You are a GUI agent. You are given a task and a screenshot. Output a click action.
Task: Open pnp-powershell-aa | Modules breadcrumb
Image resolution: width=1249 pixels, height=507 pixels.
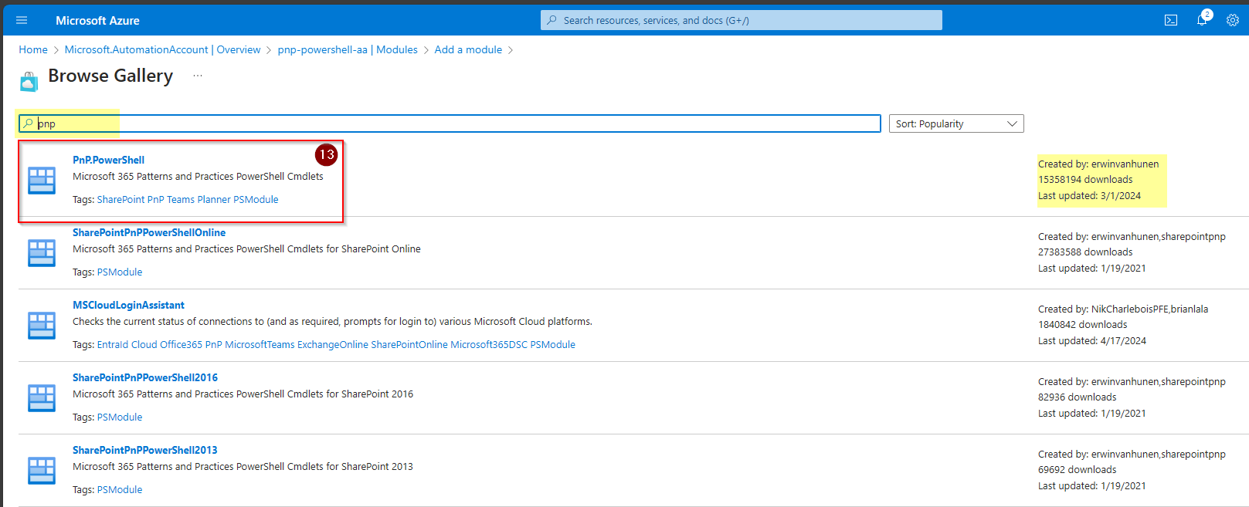coord(348,49)
